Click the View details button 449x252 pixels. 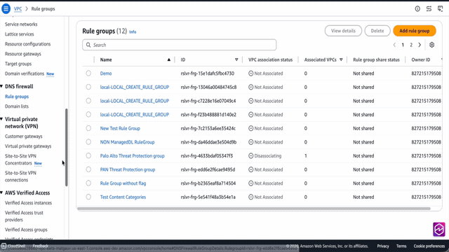click(x=343, y=31)
